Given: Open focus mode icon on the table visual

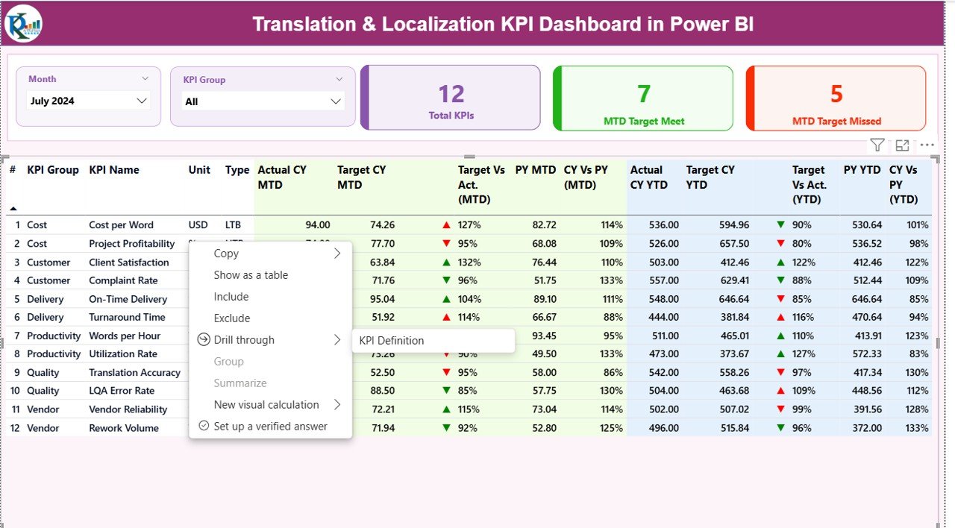Looking at the screenshot, I should click(902, 145).
